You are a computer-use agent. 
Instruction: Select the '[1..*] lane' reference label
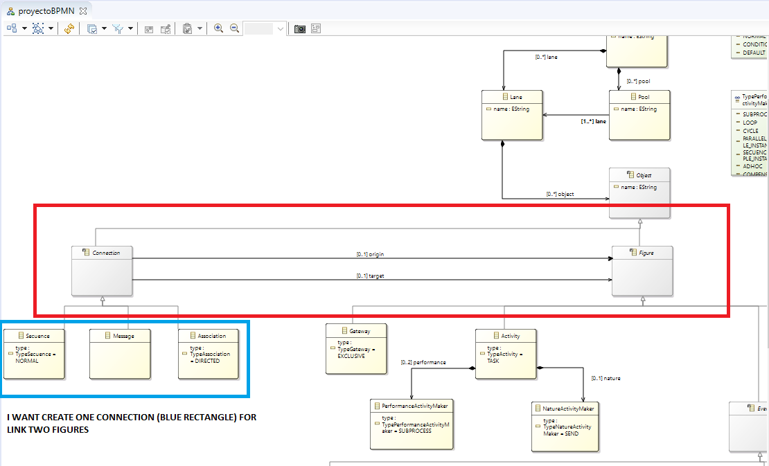(594, 121)
